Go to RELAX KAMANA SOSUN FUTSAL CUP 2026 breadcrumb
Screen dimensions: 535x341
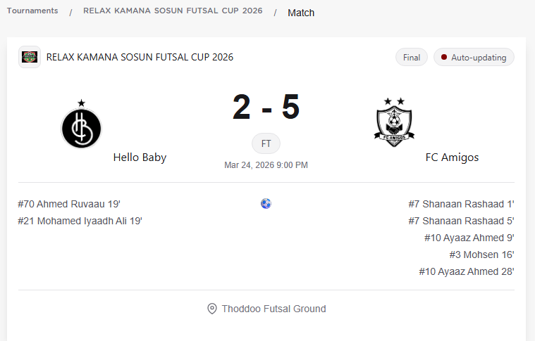click(173, 11)
